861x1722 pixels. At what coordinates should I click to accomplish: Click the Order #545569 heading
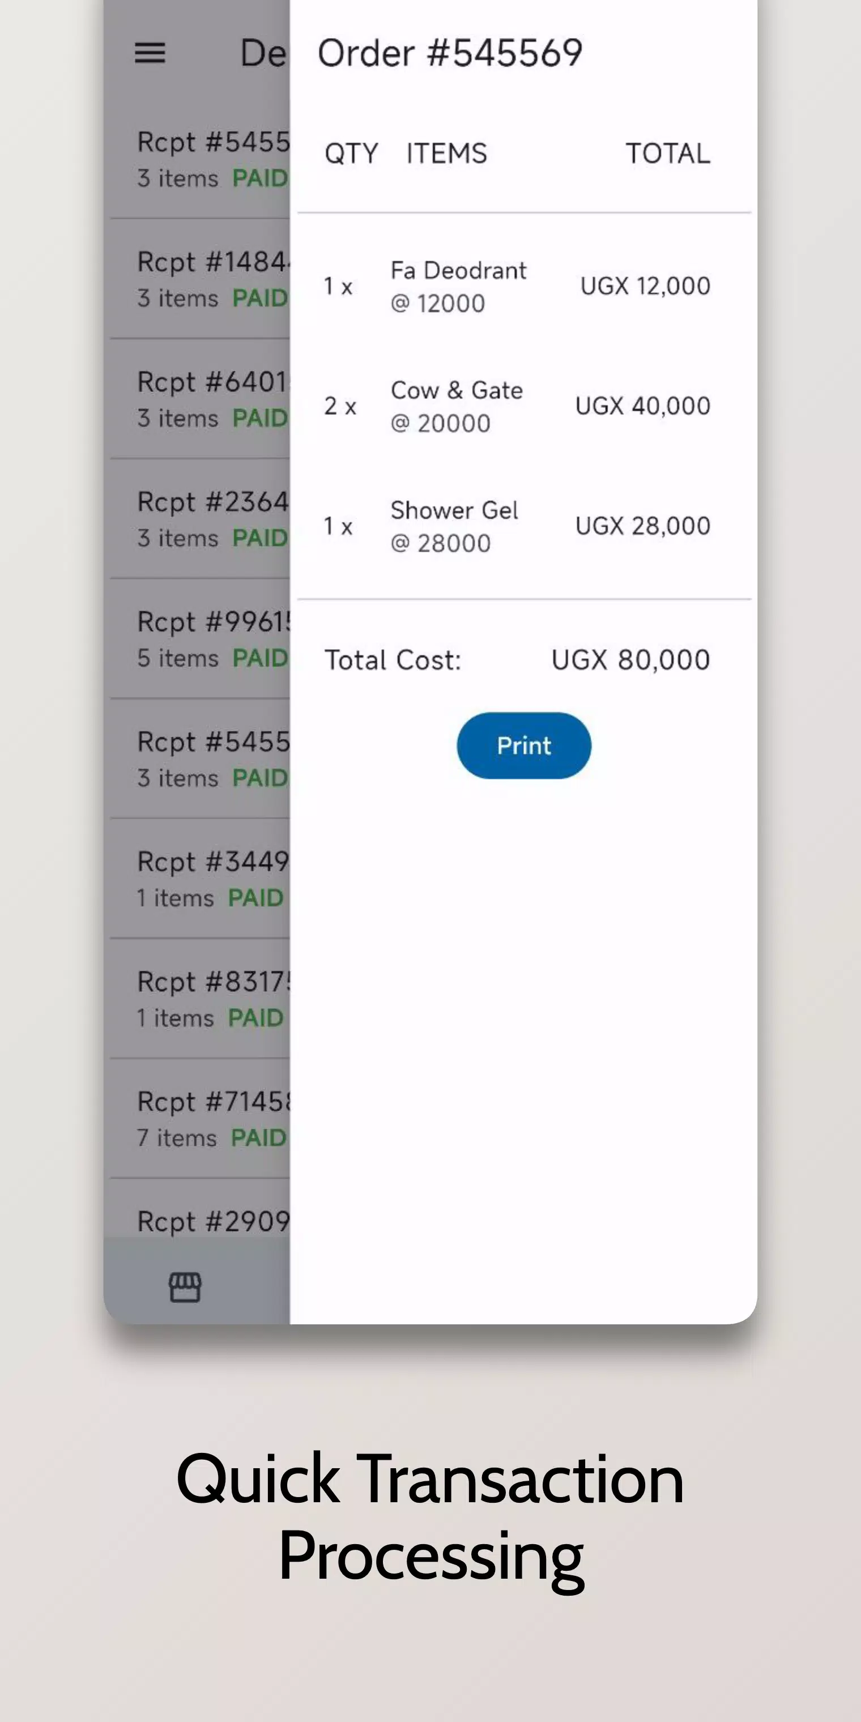[450, 53]
